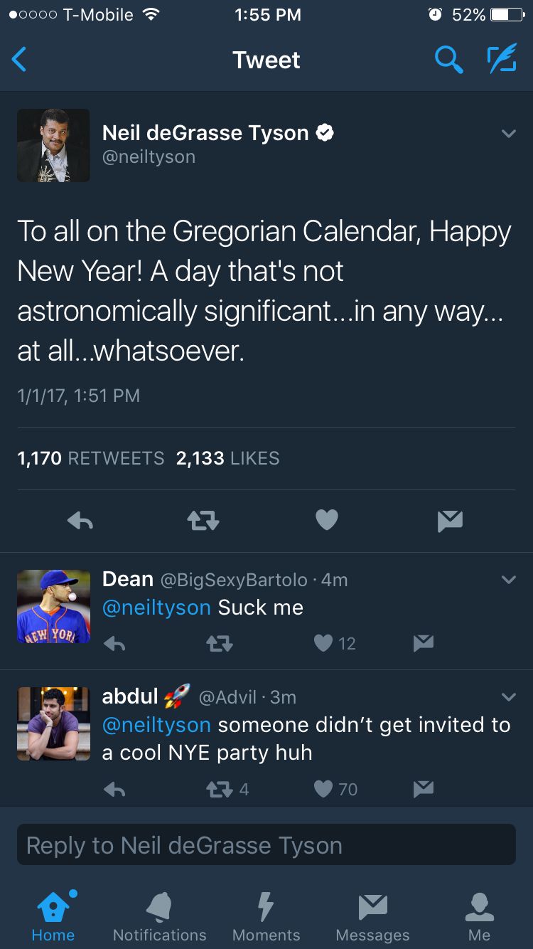The width and height of the screenshot is (533, 949).
Task: Tap the Reply to Neil deGrasse Tyson field
Action: (x=266, y=845)
